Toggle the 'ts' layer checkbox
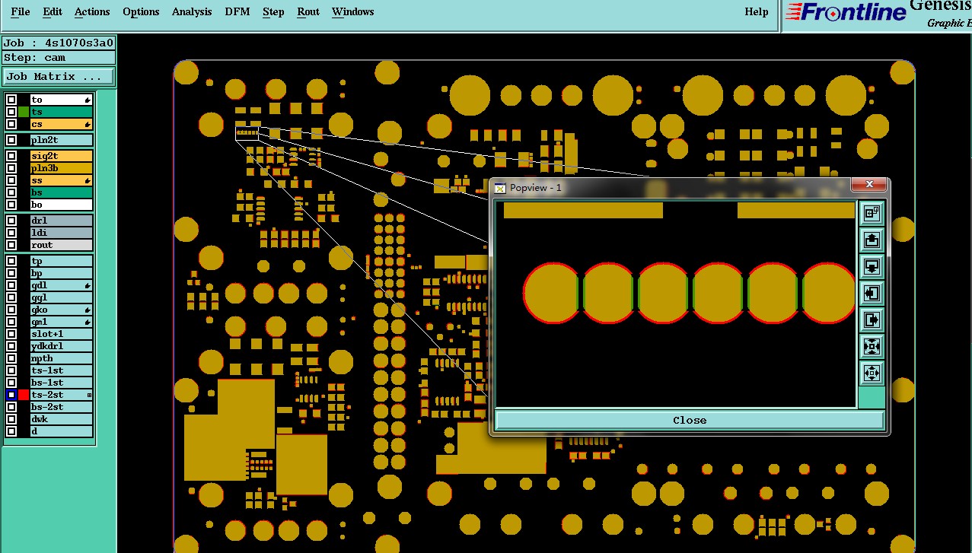The height and width of the screenshot is (553, 972). click(11, 112)
